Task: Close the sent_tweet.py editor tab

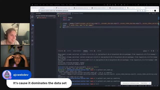Action: [70, 13]
